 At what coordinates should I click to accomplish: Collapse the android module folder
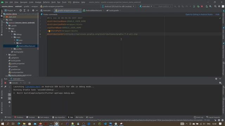pos(4,23)
